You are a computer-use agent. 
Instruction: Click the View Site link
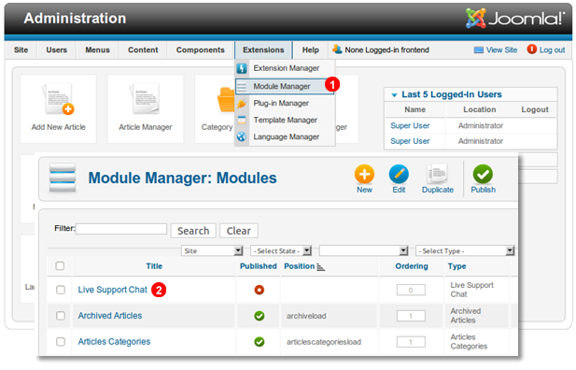[x=501, y=50]
